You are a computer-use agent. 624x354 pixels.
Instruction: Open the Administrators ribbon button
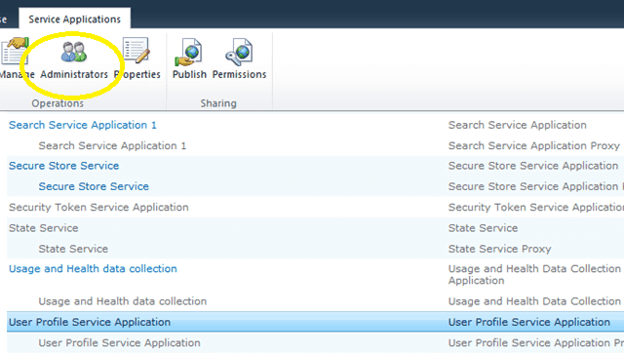point(74,59)
